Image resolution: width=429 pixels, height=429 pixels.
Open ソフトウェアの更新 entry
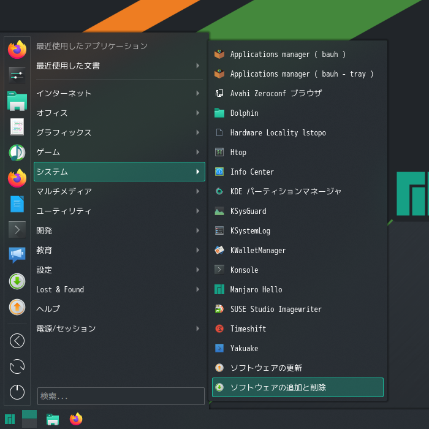[298, 368]
